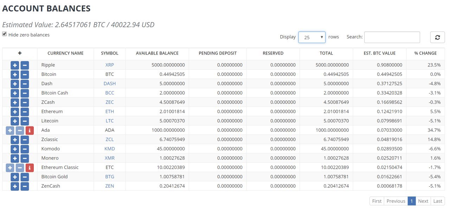This screenshot has height=213, width=450.
Task: Click the minus icon for Bitcoin Gold
Action: click(25, 177)
